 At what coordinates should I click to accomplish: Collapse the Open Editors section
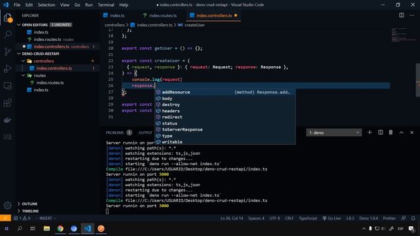(x=19, y=25)
